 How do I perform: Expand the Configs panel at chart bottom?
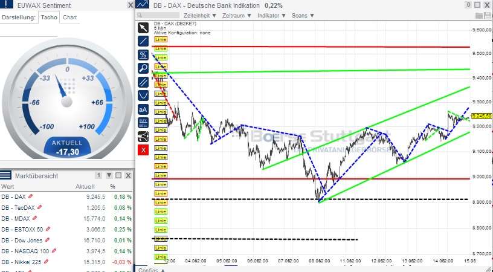pos(152,270)
